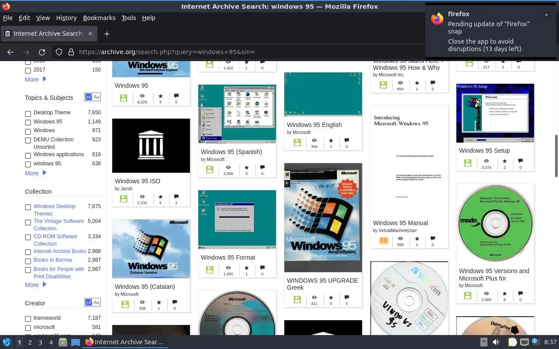
Task: Show site security padlock info
Action: pos(71,52)
